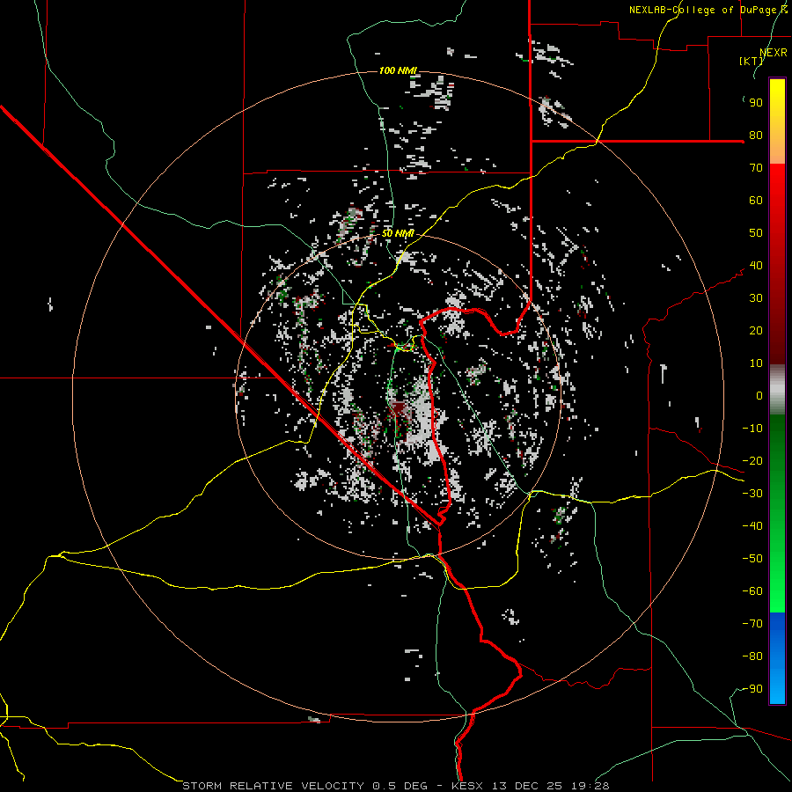This screenshot has height=792, width=792.
Task: Click the -50 value on the color scale
Action: point(752,559)
